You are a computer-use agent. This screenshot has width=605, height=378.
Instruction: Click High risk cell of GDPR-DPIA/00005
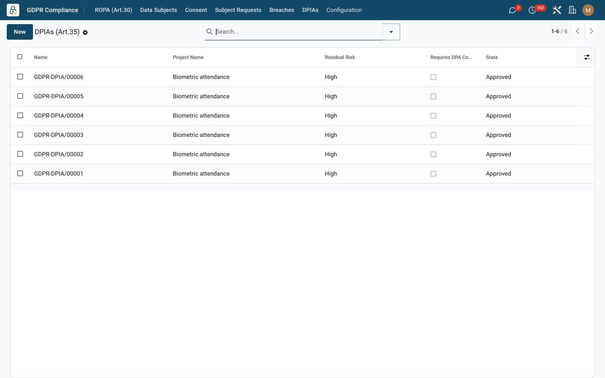pyautogui.click(x=331, y=96)
